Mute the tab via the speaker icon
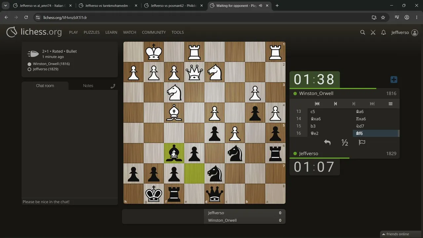Screen dimensions: 423x238 [x=260, y=6]
